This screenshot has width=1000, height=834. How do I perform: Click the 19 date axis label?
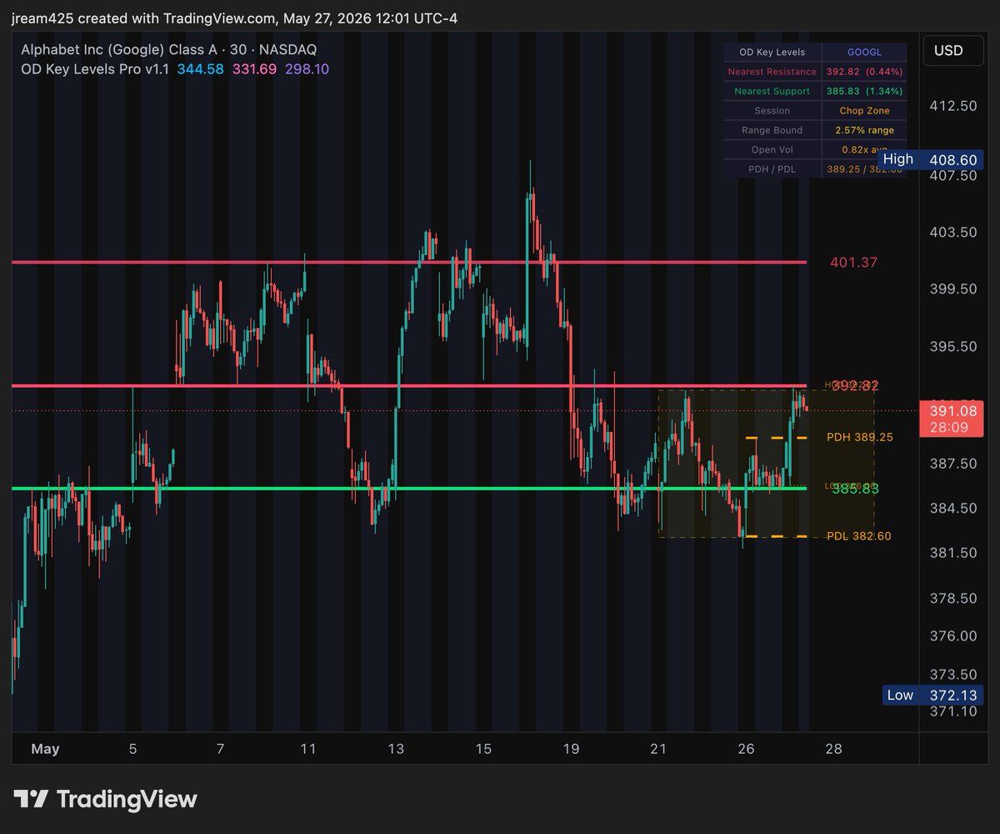pyautogui.click(x=571, y=749)
